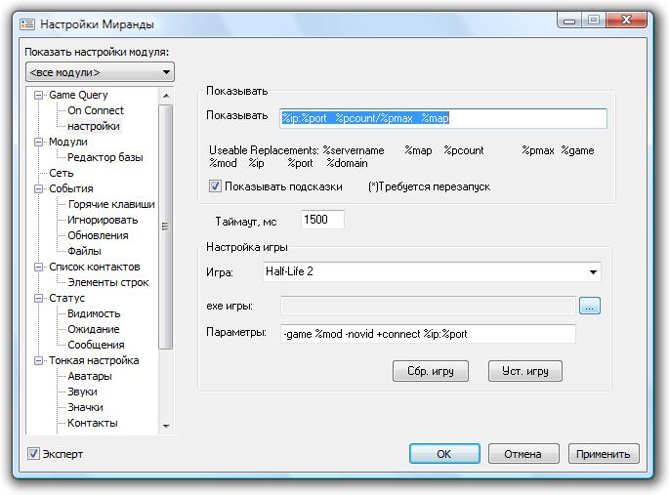The height and width of the screenshot is (495, 669).
Task: Collapse the События tree node
Action: (x=38, y=188)
